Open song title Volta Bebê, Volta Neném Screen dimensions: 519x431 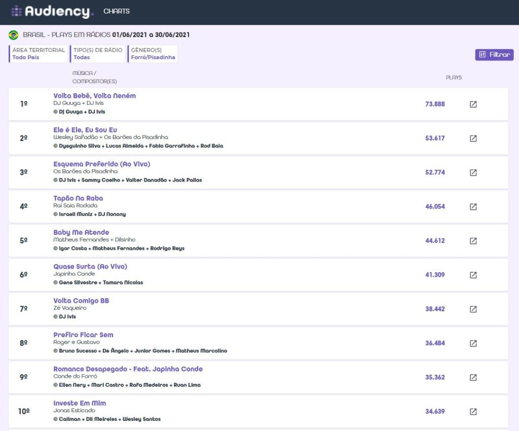[x=95, y=96]
